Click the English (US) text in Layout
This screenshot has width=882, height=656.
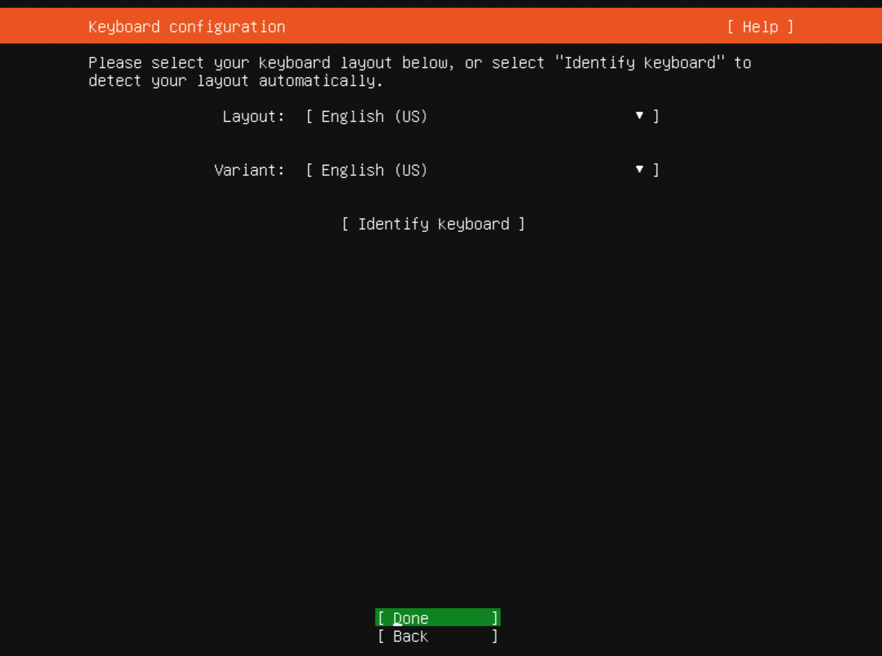tap(374, 116)
